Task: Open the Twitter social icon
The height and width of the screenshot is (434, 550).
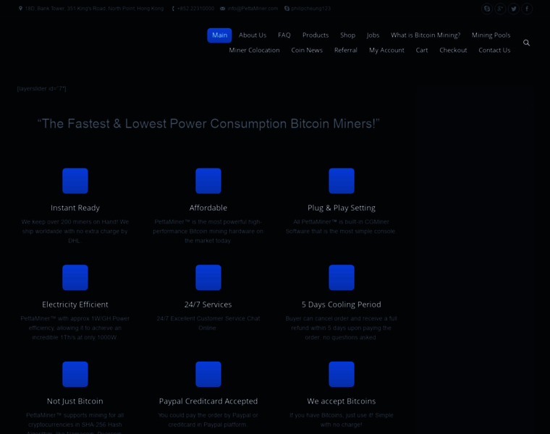Action: tap(514, 9)
